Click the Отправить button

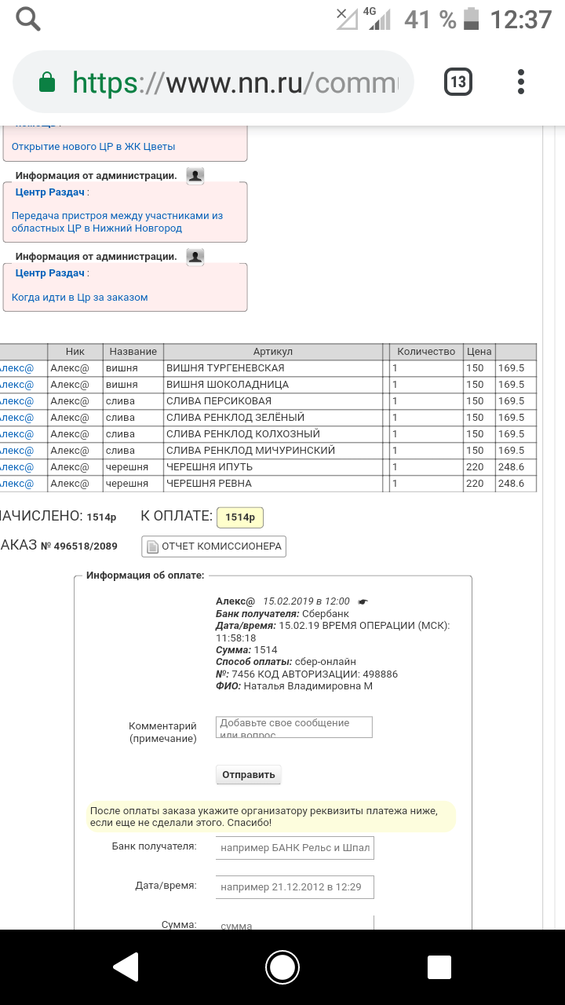pos(249,775)
